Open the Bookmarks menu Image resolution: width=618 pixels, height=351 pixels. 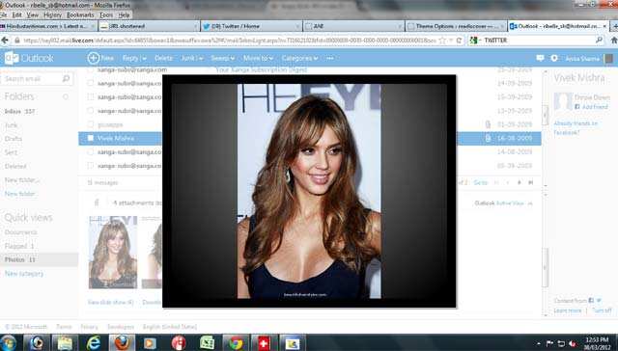pos(80,15)
